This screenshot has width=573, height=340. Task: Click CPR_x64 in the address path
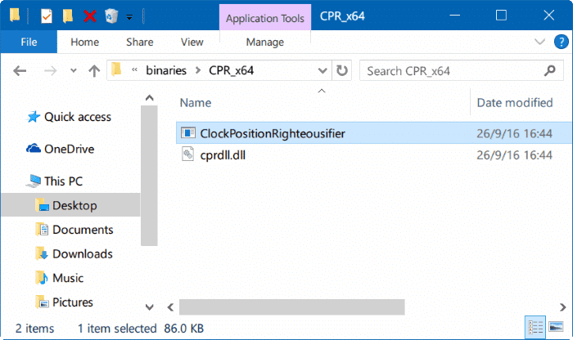pyautogui.click(x=232, y=70)
